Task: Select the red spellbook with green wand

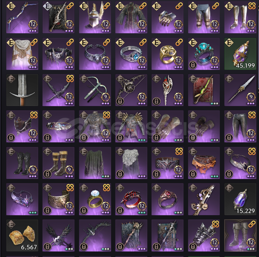Action: point(204,90)
